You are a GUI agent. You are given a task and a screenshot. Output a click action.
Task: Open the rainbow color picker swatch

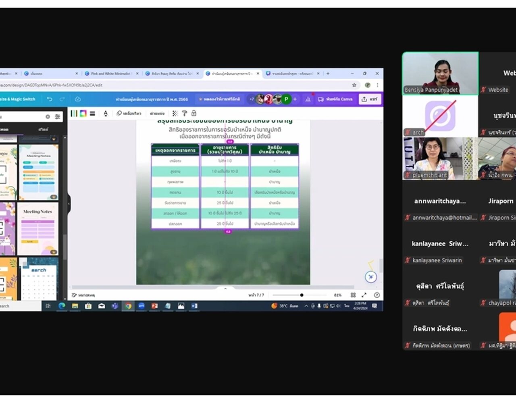83,114
